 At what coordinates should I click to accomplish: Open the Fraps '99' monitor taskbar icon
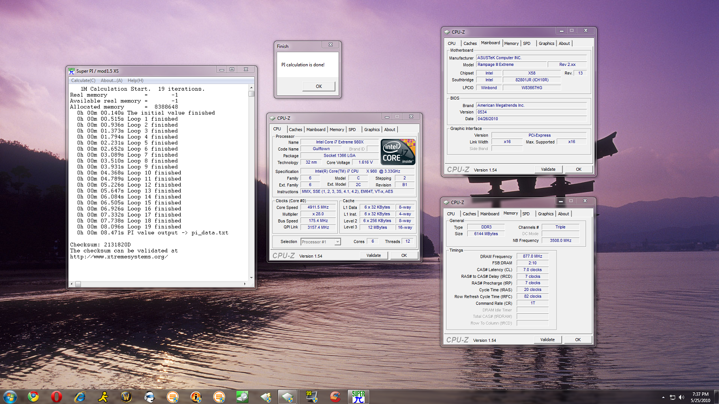tap(312, 397)
